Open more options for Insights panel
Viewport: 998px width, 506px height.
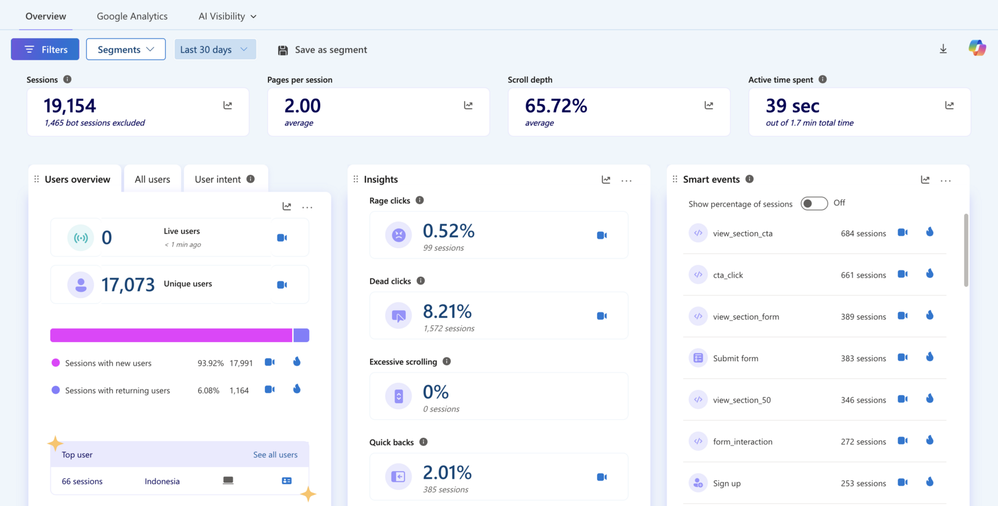(x=626, y=180)
